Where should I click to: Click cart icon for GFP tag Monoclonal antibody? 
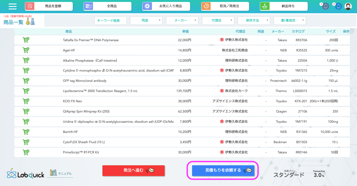[x=26, y=81]
